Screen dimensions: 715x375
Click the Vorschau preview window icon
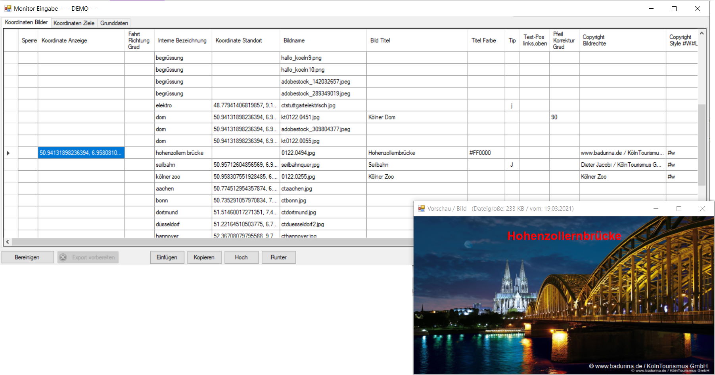(421, 208)
